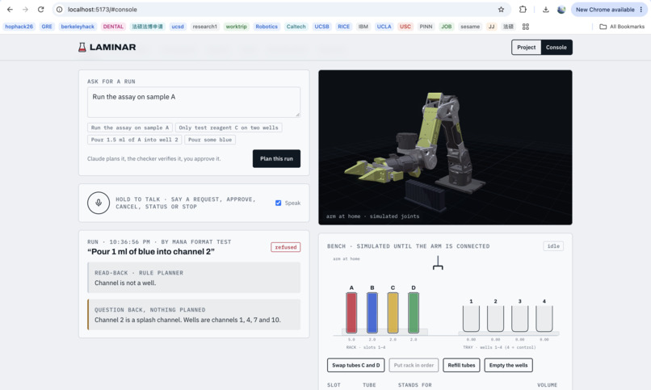Open the berkeleyhack bookmark
Screen dimensions: 651x390
pyautogui.click(x=78, y=27)
